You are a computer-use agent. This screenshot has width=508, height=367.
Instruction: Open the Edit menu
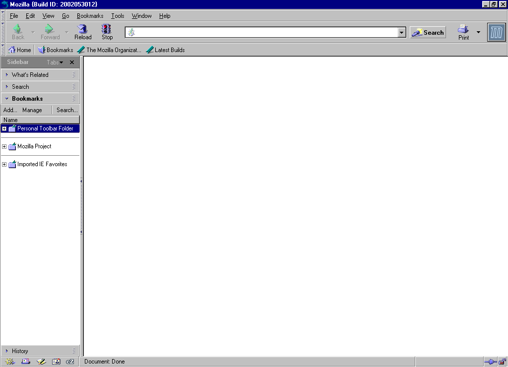point(30,16)
